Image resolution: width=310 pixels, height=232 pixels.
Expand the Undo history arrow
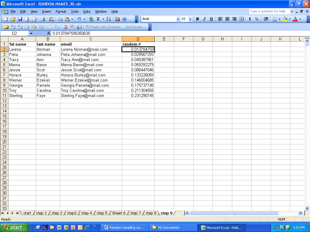coord(84,19)
